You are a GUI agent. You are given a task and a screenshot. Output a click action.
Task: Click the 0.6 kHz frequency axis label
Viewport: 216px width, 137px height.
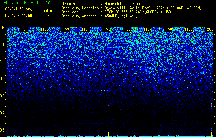click(3, 130)
